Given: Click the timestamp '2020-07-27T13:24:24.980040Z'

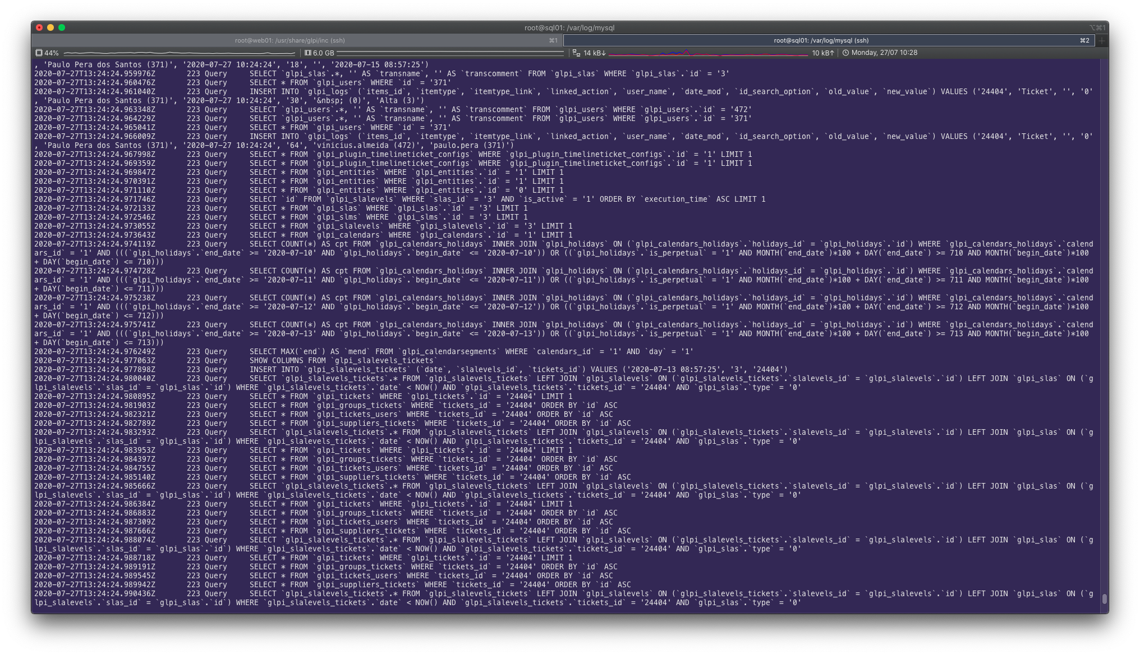Looking at the screenshot, I should coord(95,378).
